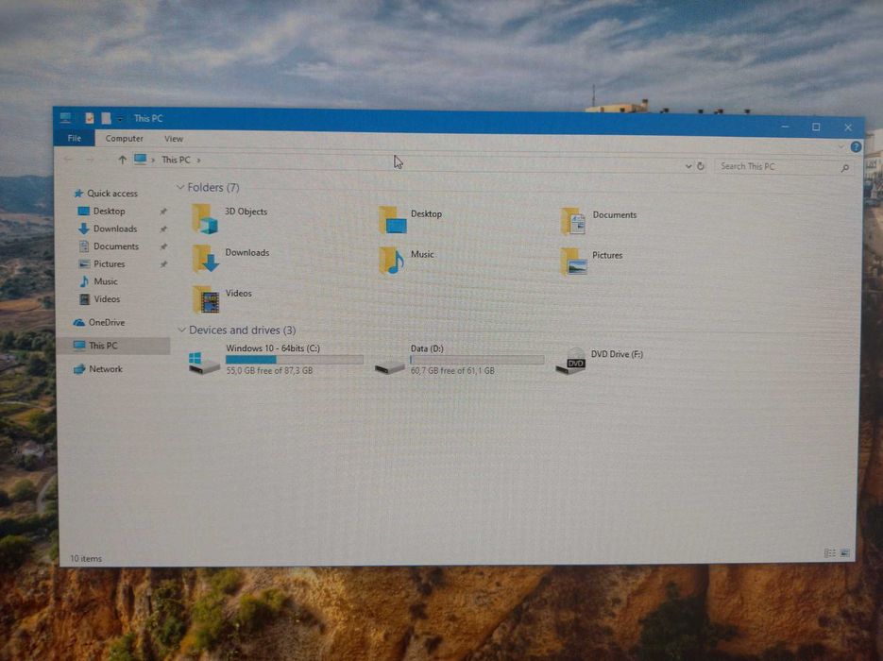Switch to details view icon in status bar
Image resolution: width=883 pixels, height=661 pixels.
click(x=829, y=553)
